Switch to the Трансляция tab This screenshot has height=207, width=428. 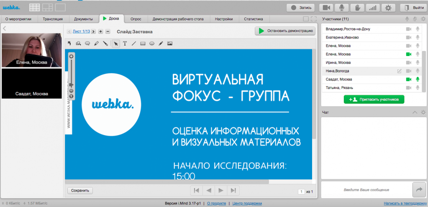(x=53, y=19)
